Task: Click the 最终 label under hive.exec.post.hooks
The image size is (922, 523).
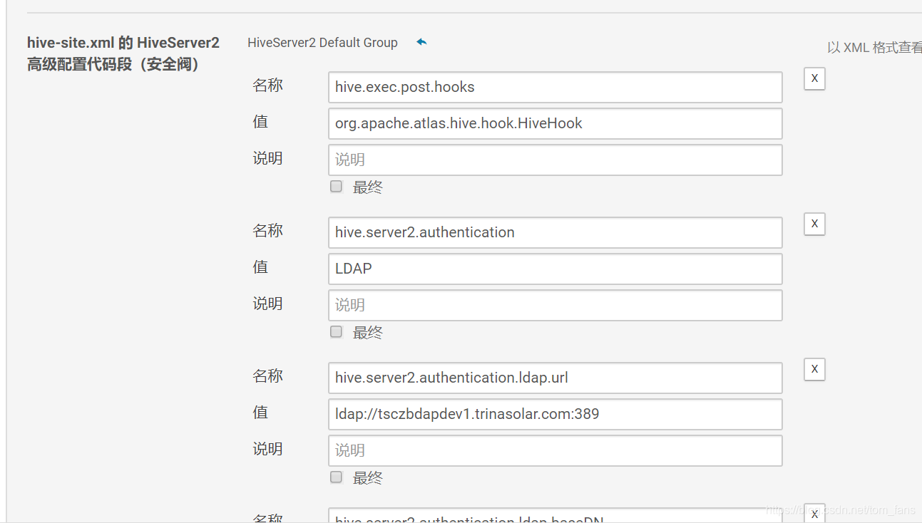Action: [368, 187]
